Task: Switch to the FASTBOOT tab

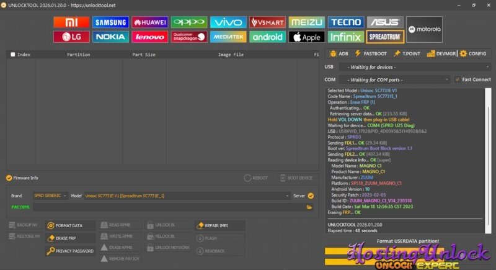Action: tap(371, 53)
